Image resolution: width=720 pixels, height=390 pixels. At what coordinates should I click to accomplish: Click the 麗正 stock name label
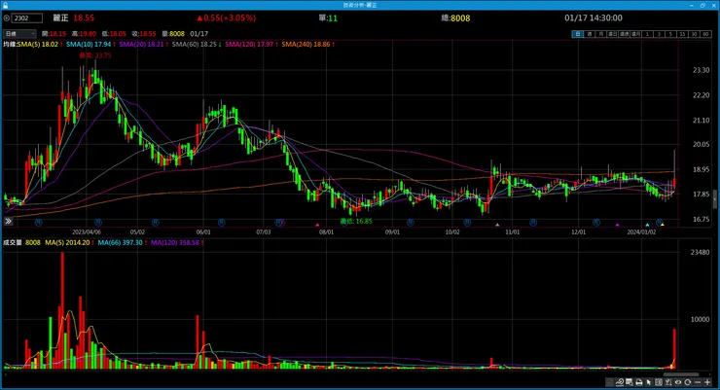click(60, 18)
